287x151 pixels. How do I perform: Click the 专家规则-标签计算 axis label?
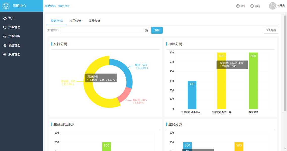point(221,112)
